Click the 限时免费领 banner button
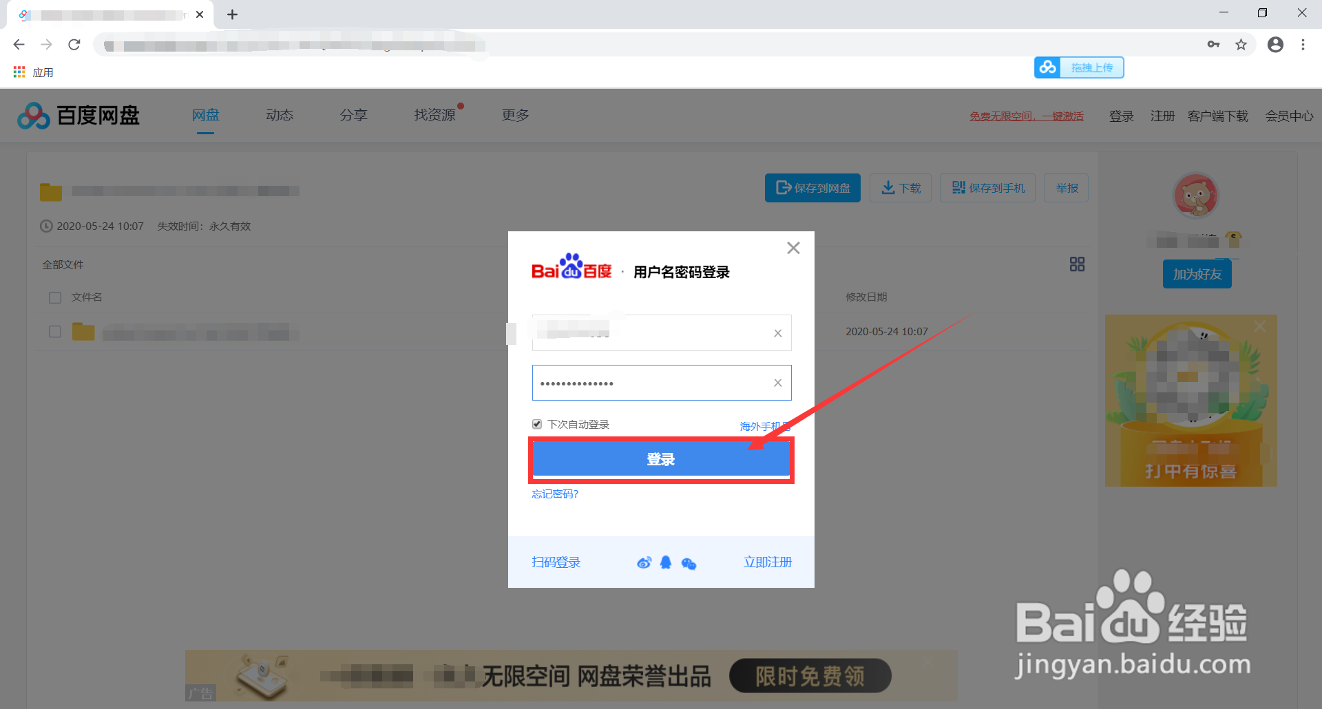Screen dimensions: 1322x709 point(810,676)
